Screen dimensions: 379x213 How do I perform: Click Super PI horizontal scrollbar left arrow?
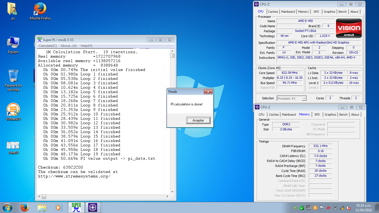tap(39, 196)
